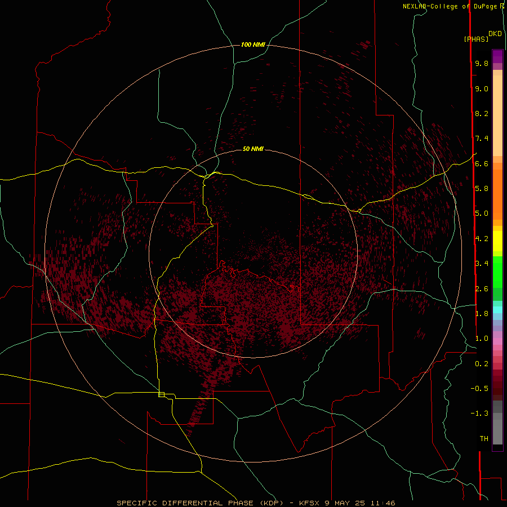Click the dark red segment of color bar
Viewport: 507px width, 507px height.
497,385
